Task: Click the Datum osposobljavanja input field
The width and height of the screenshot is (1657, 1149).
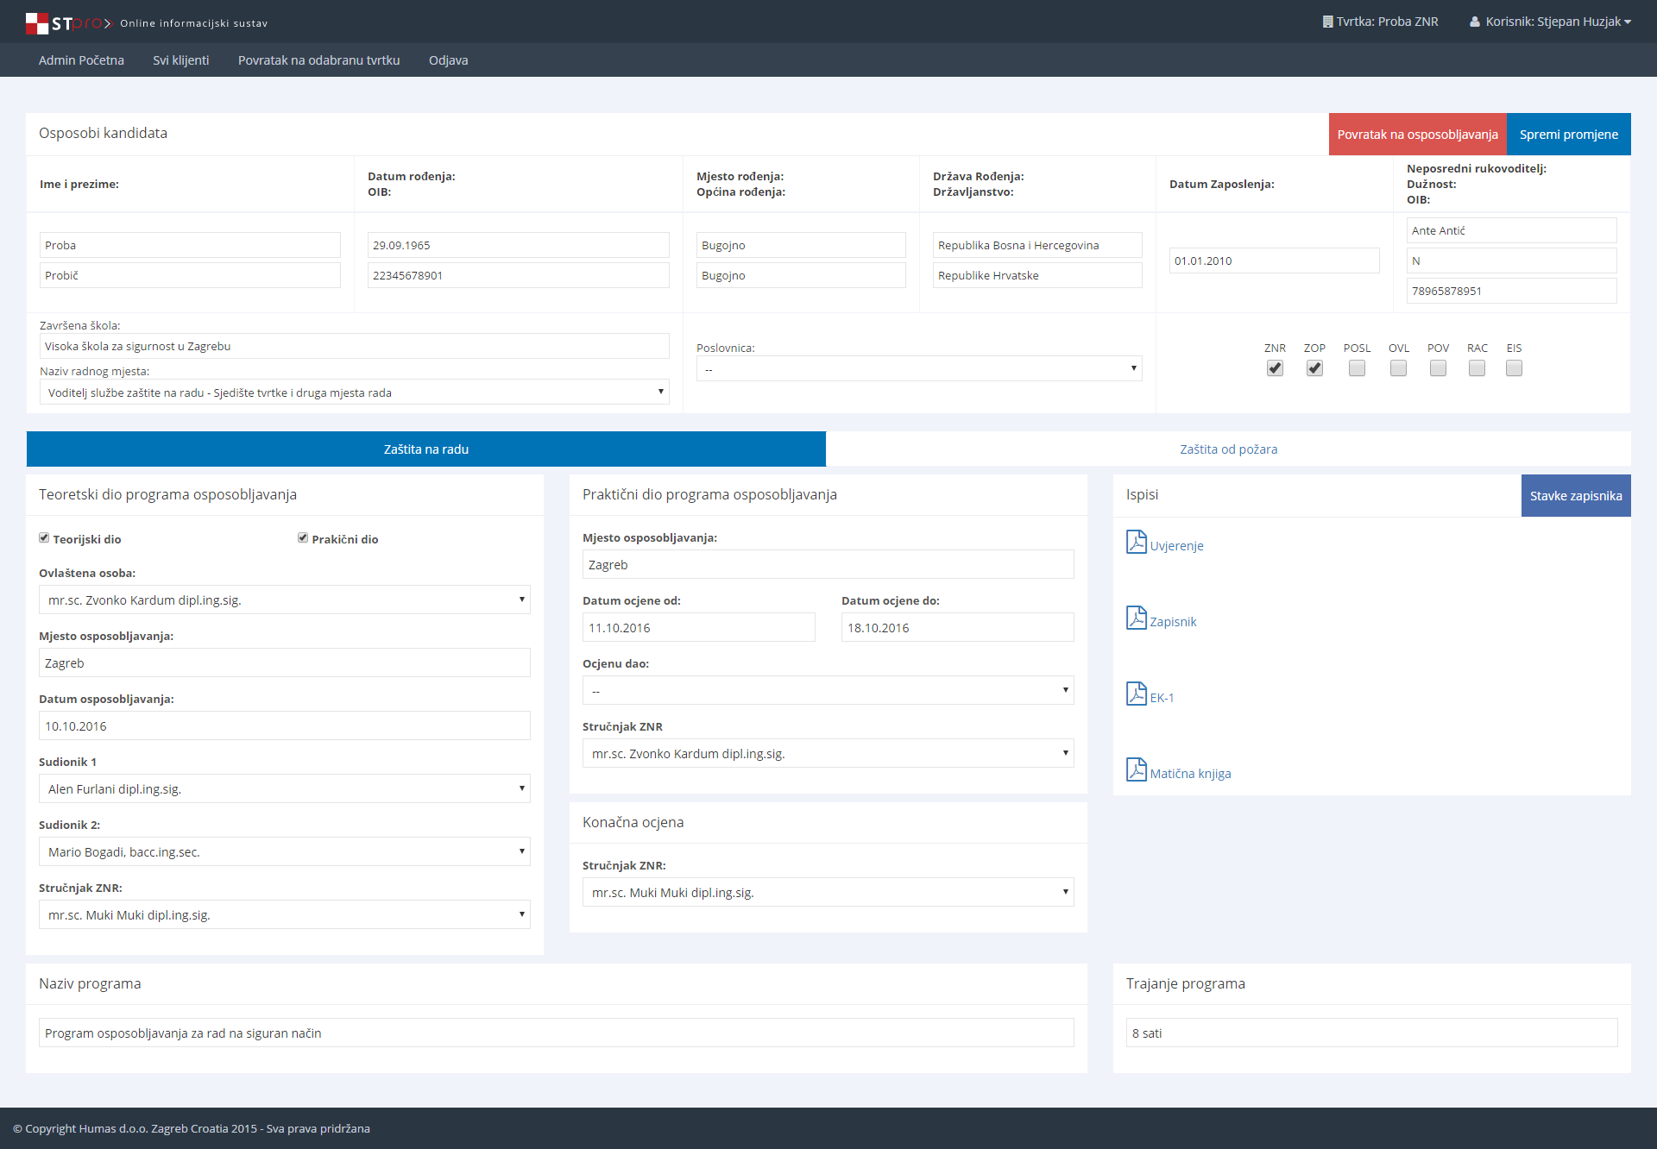Action: [284, 726]
